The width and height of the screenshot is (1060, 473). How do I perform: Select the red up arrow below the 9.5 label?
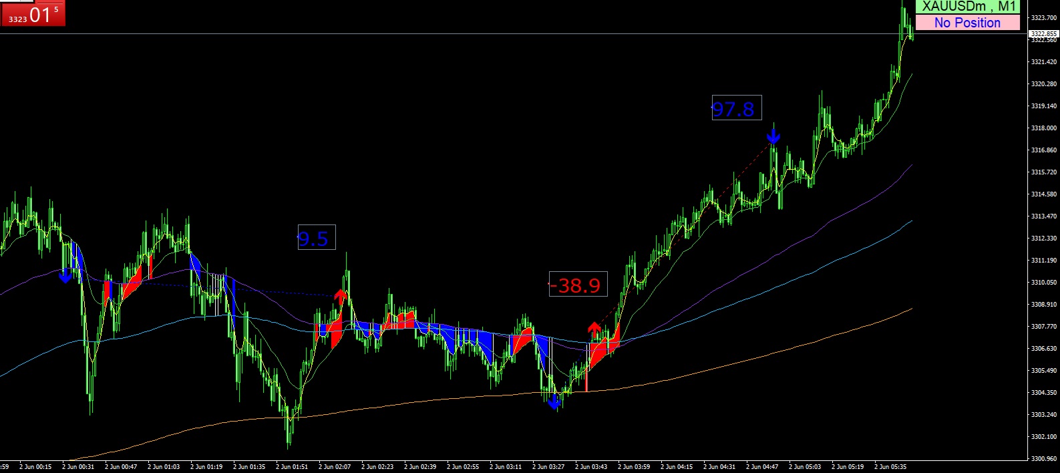click(x=341, y=296)
